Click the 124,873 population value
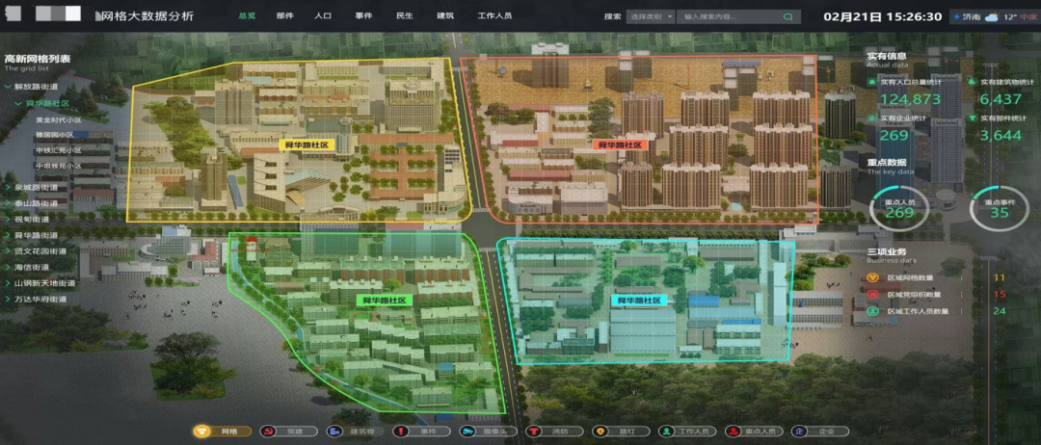 [910, 99]
